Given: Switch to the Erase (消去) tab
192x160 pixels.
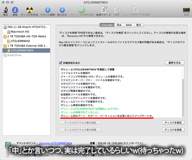Looking at the screenshot, I should tap(119, 25).
